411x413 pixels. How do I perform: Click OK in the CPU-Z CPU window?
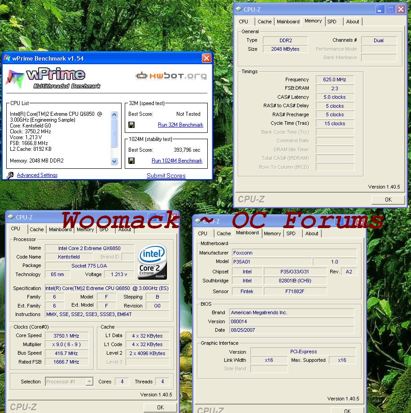tap(160, 408)
